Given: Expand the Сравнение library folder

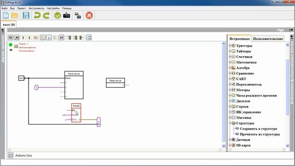Looking at the screenshot, I should pos(230,73).
